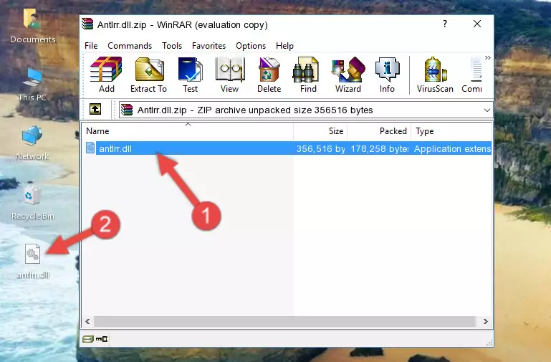Click the Delete toolbar icon
The width and height of the screenshot is (551, 362).
(x=269, y=75)
